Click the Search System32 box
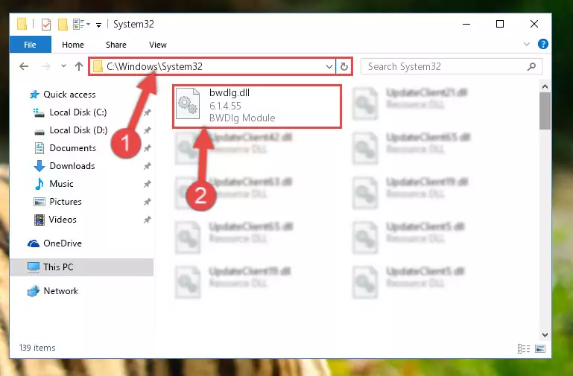573x376 pixels. click(x=452, y=66)
